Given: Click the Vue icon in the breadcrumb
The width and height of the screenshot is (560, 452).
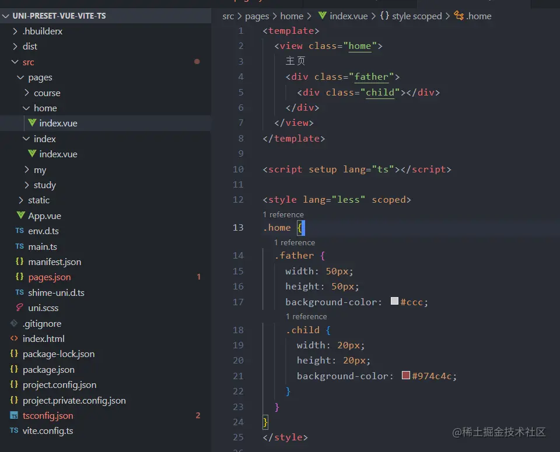Looking at the screenshot, I should pyautogui.click(x=322, y=15).
